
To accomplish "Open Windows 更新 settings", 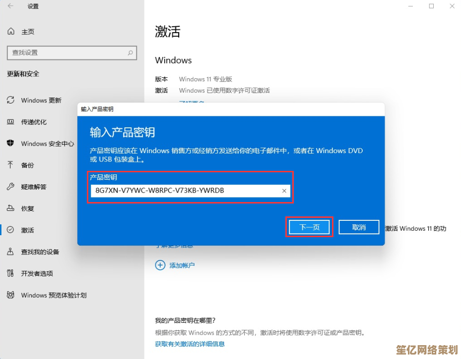I will tap(41, 101).
